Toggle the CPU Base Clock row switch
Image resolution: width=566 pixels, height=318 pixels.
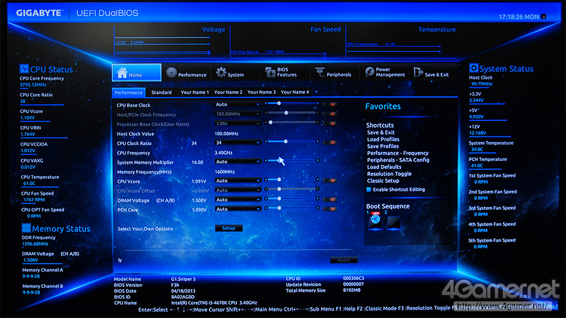pyautogui.click(x=329, y=104)
